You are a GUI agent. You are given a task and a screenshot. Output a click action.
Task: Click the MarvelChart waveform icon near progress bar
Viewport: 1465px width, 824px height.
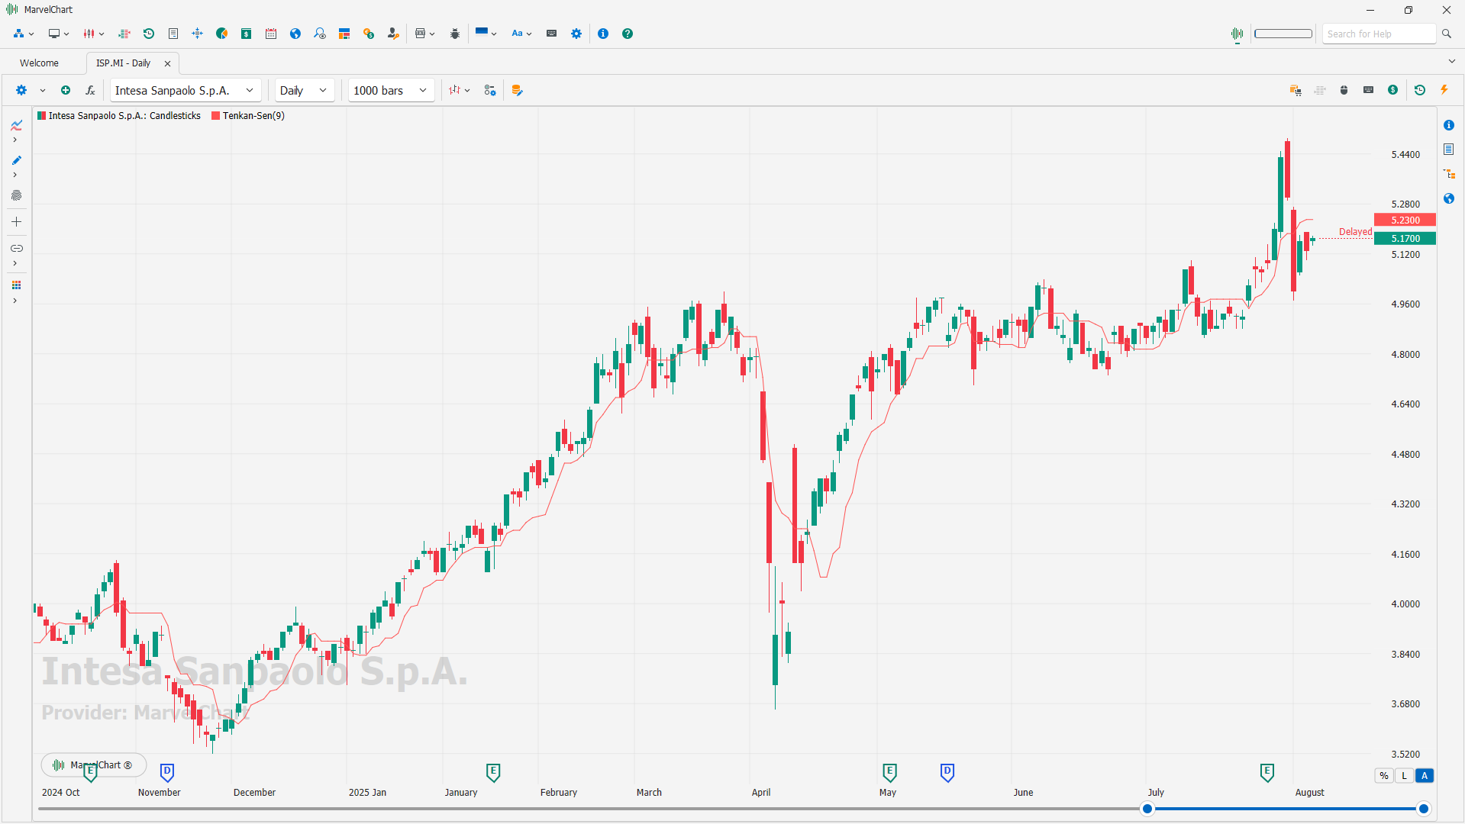tap(1238, 34)
